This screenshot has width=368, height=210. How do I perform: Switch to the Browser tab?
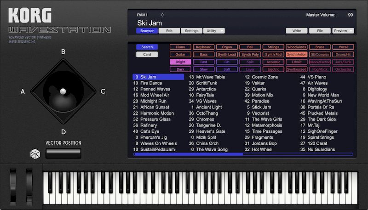[x=147, y=31]
